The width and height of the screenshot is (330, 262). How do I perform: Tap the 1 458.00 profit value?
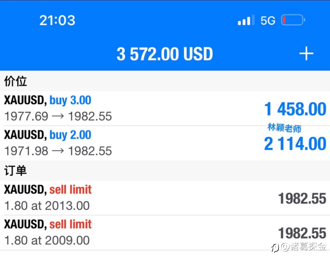pyautogui.click(x=295, y=109)
